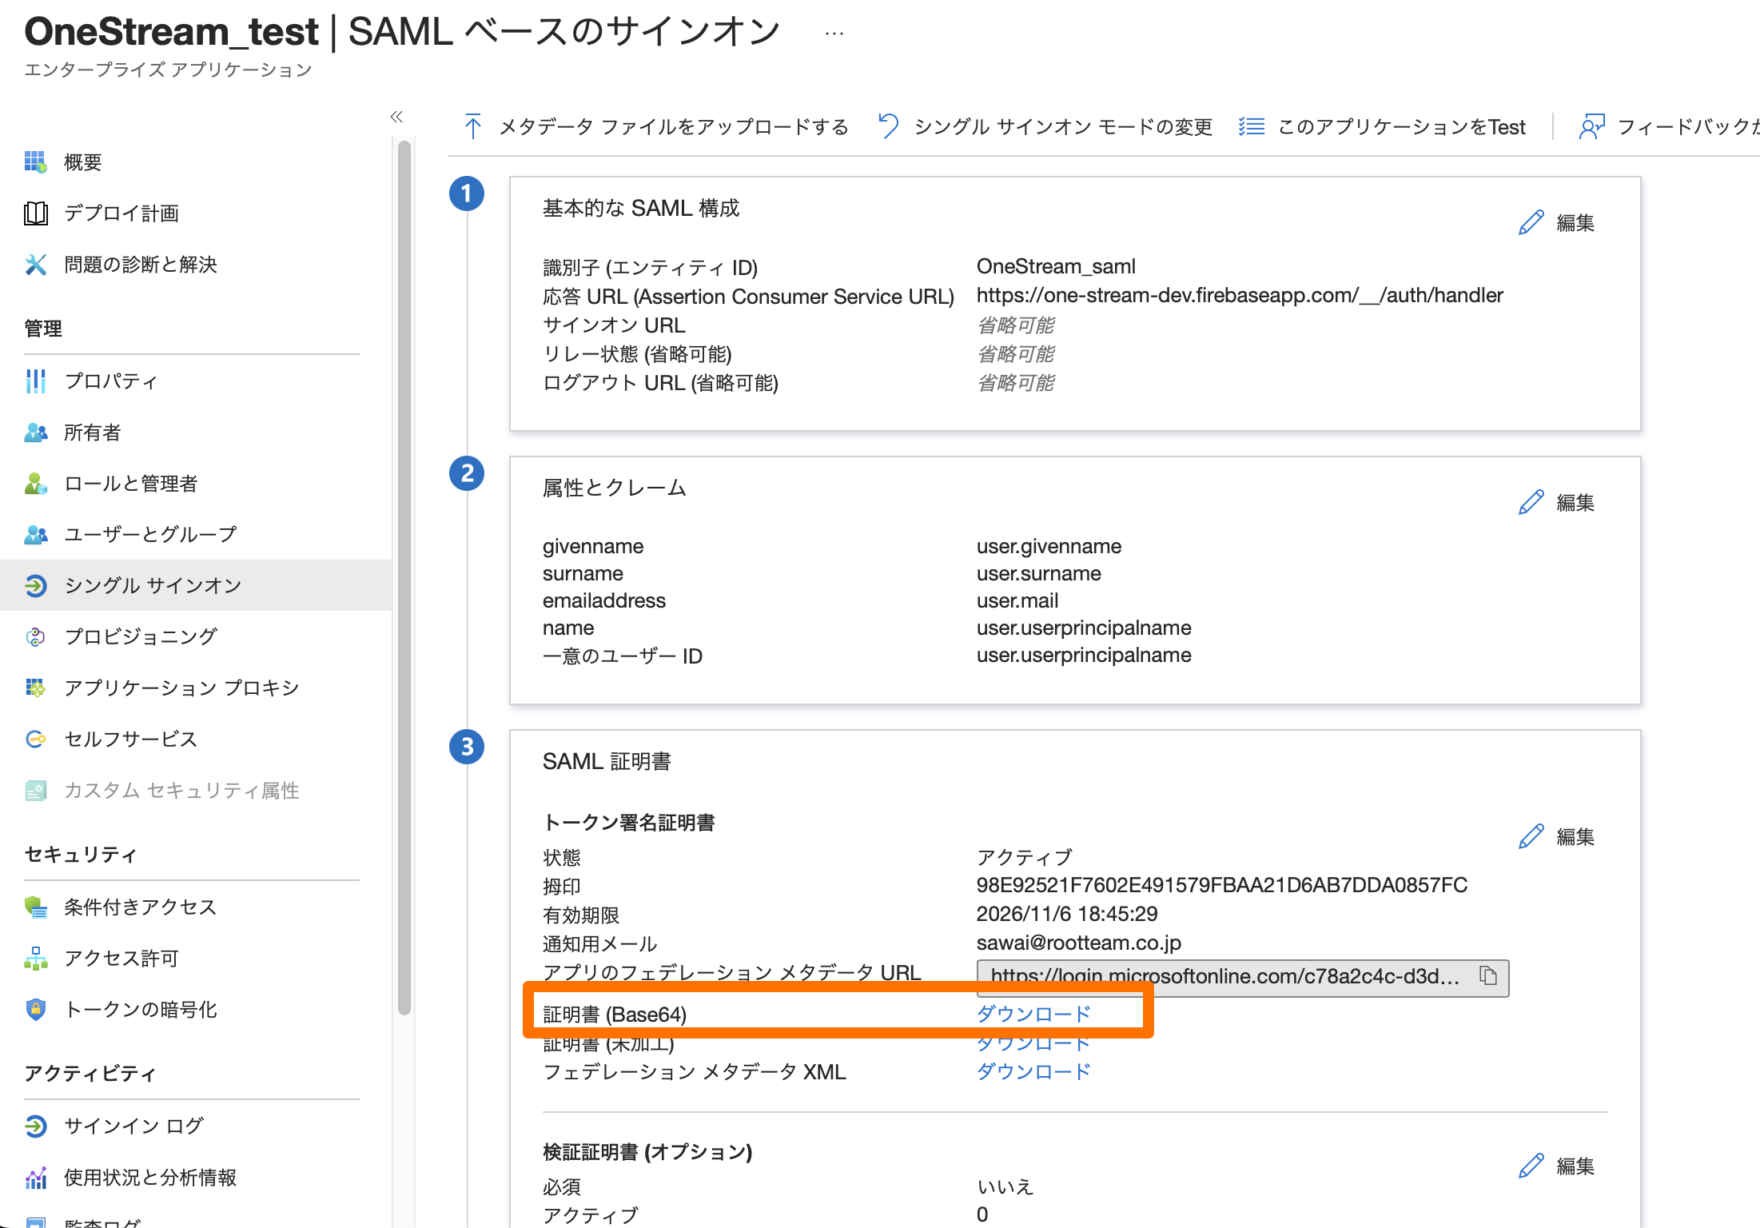Viewport: 1760px width, 1228px height.
Task: Open プロビジョニング menu item
Action: [x=141, y=636]
